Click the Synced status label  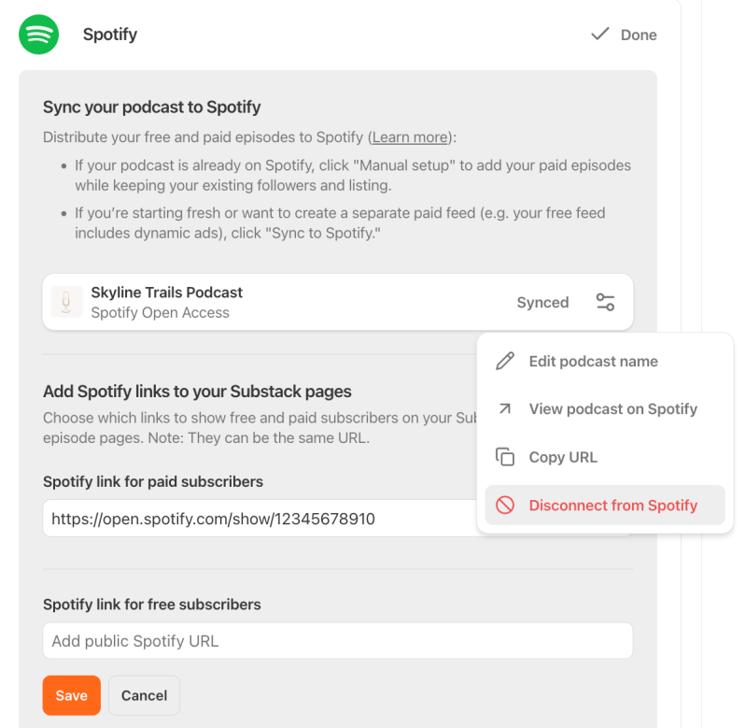[x=542, y=303]
